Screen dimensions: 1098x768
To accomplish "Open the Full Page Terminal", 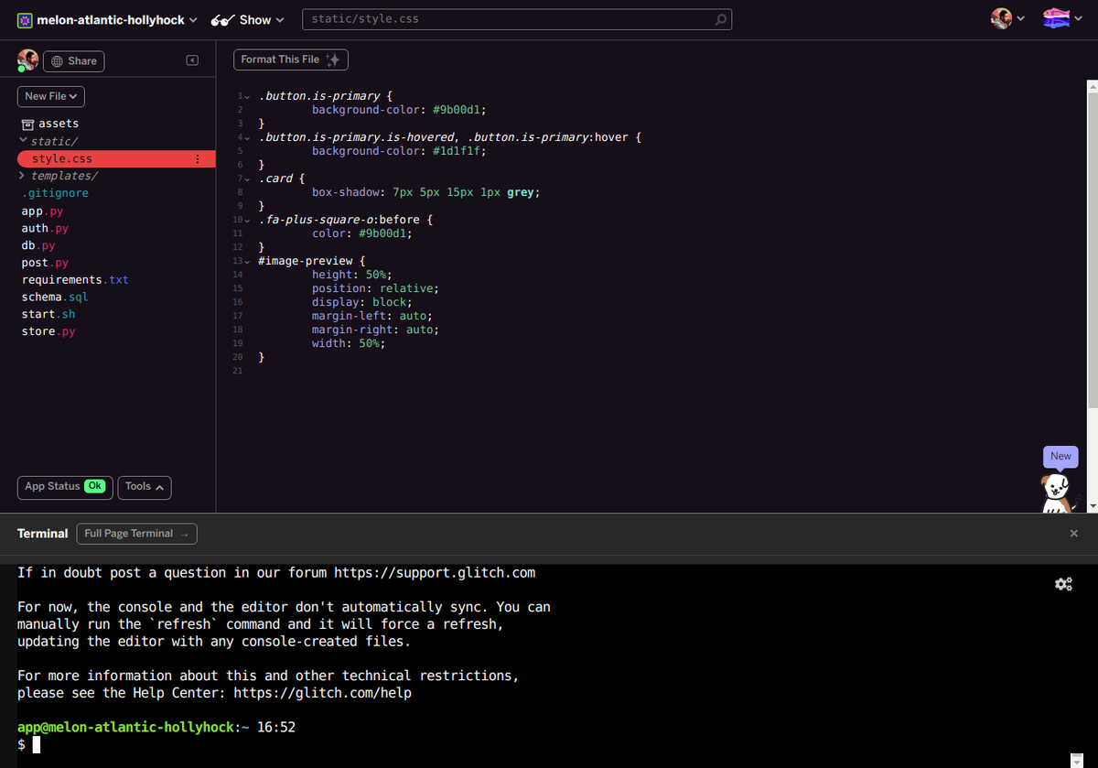I will pyautogui.click(x=136, y=533).
